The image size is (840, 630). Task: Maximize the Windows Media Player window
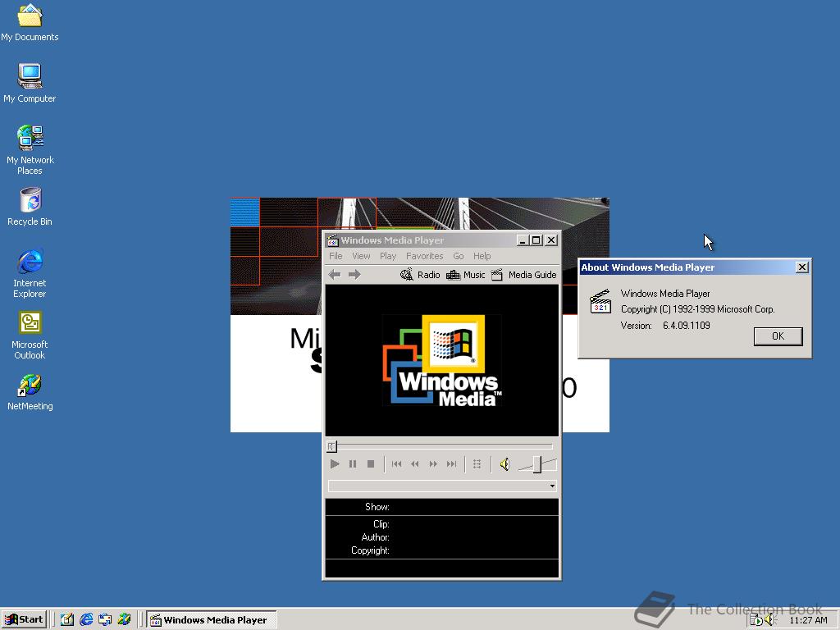[x=536, y=240]
